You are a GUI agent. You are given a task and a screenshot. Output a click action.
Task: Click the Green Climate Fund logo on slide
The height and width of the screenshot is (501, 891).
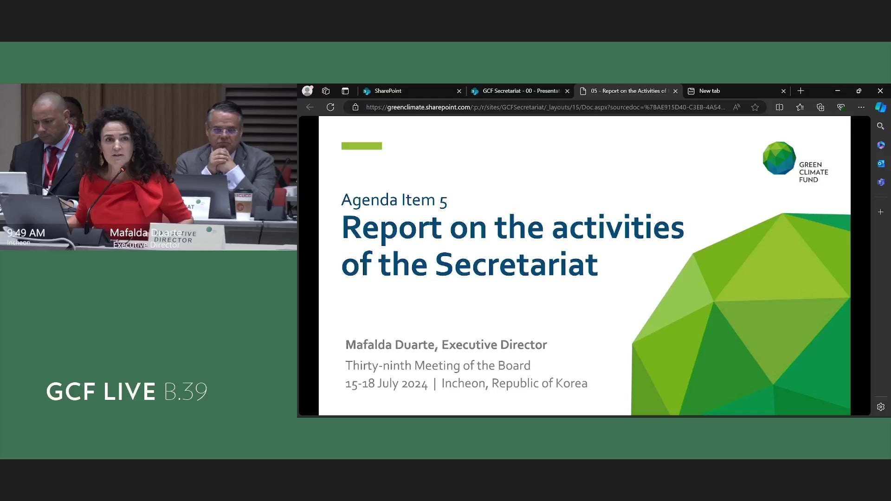pyautogui.click(x=795, y=162)
